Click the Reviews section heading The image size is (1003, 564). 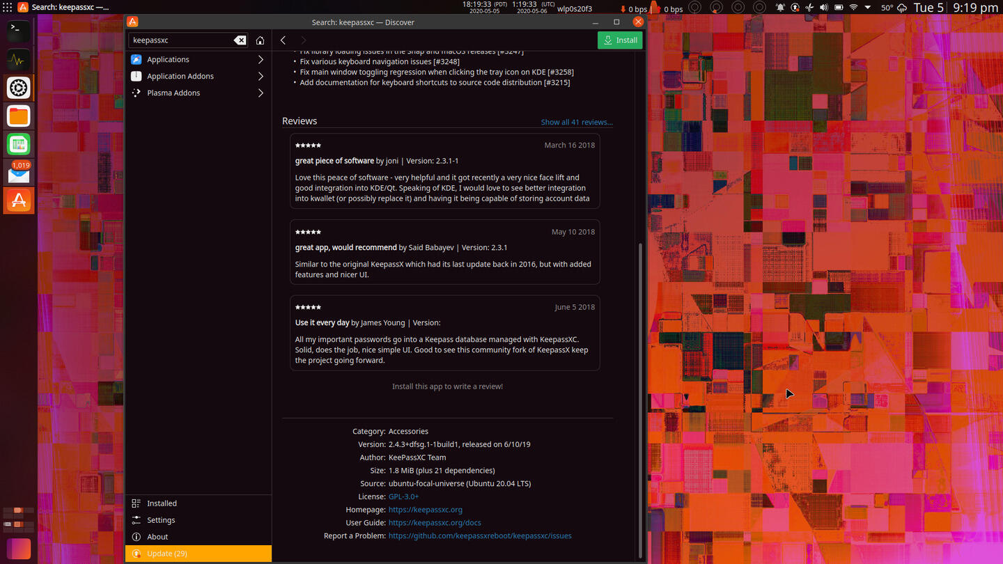(300, 121)
